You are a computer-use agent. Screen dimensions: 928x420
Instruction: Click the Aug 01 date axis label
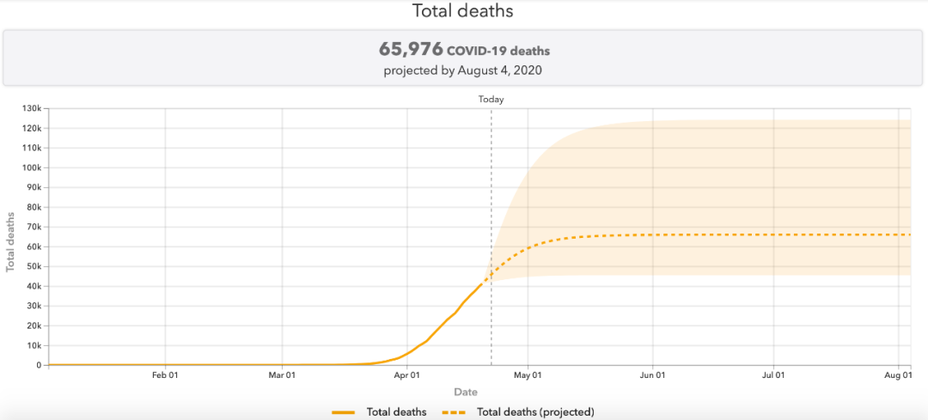[899, 375]
